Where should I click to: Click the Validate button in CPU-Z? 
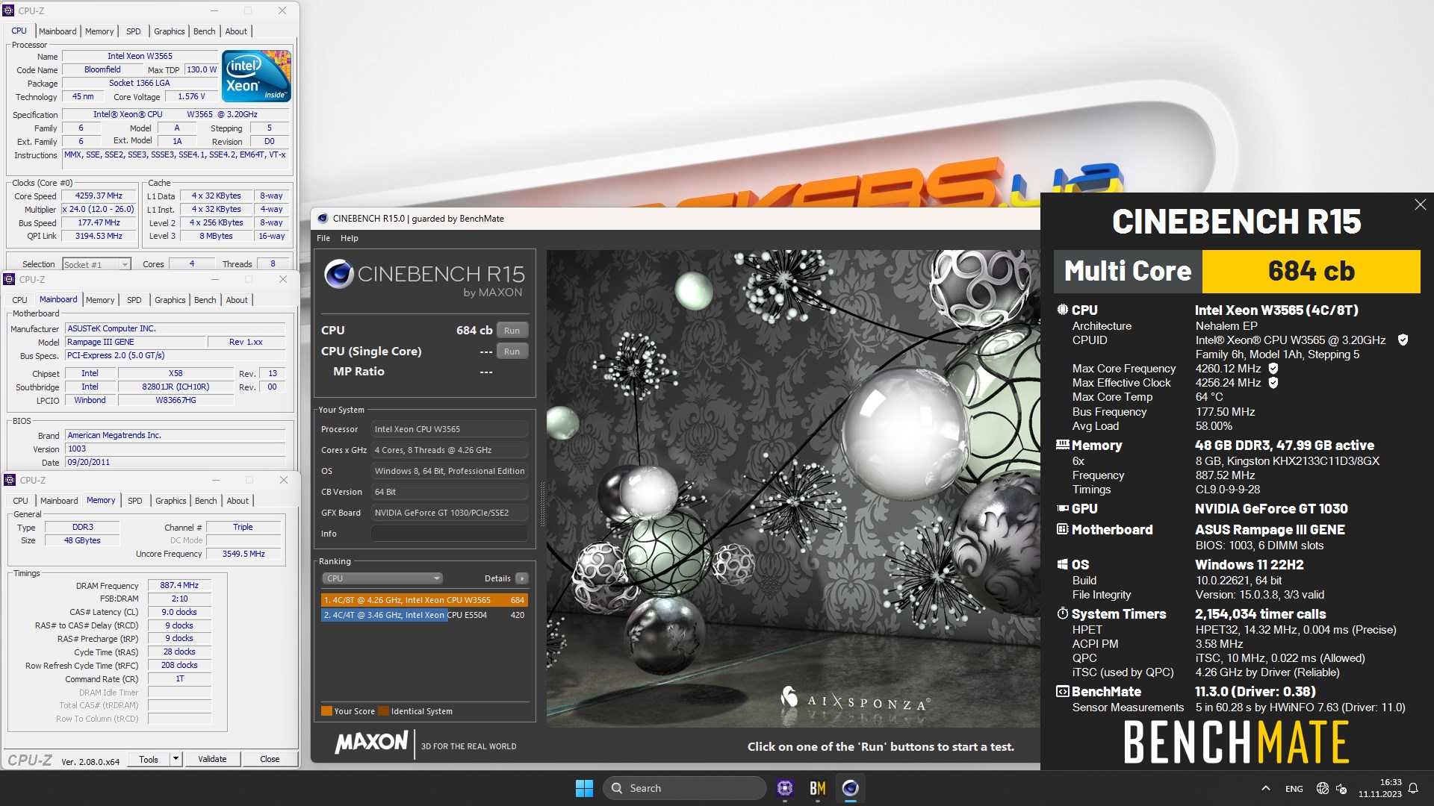[212, 759]
